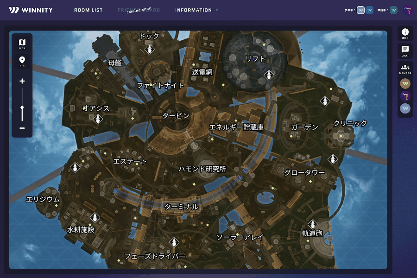This screenshot has height=278, width=417.
Task: Select the light blue member avatar in sidebar
Action: point(405,108)
